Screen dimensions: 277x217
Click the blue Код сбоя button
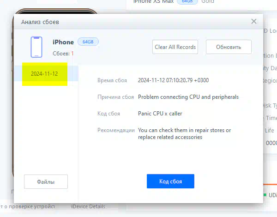[170, 181]
